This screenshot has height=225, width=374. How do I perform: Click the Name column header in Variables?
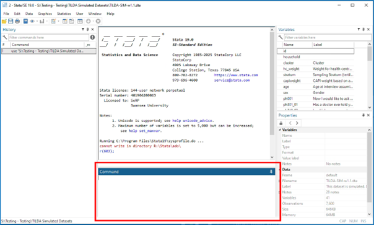point(297,45)
